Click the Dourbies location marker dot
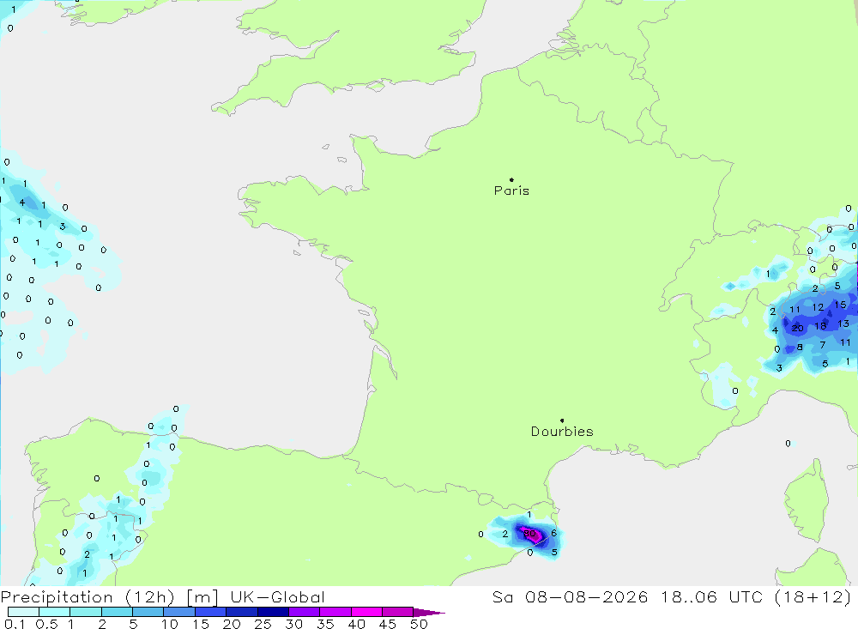This screenshot has height=629, width=858. click(x=562, y=420)
